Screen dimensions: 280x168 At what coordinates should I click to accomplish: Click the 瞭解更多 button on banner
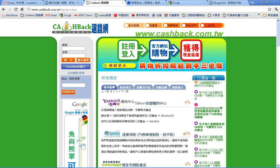(119, 66)
